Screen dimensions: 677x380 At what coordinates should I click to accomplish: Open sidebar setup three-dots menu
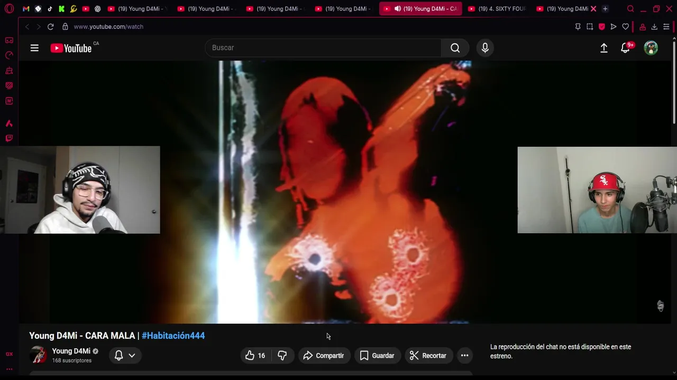pos(9,369)
